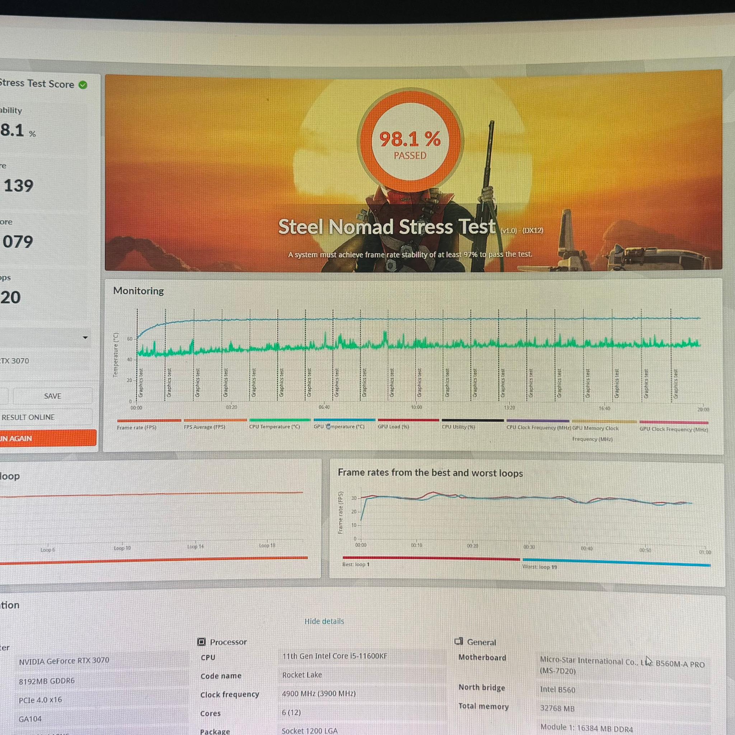Click the Steel Nomad Stress Test banner image
Image resolution: width=735 pixels, height=735 pixels.
click(413, 171)
